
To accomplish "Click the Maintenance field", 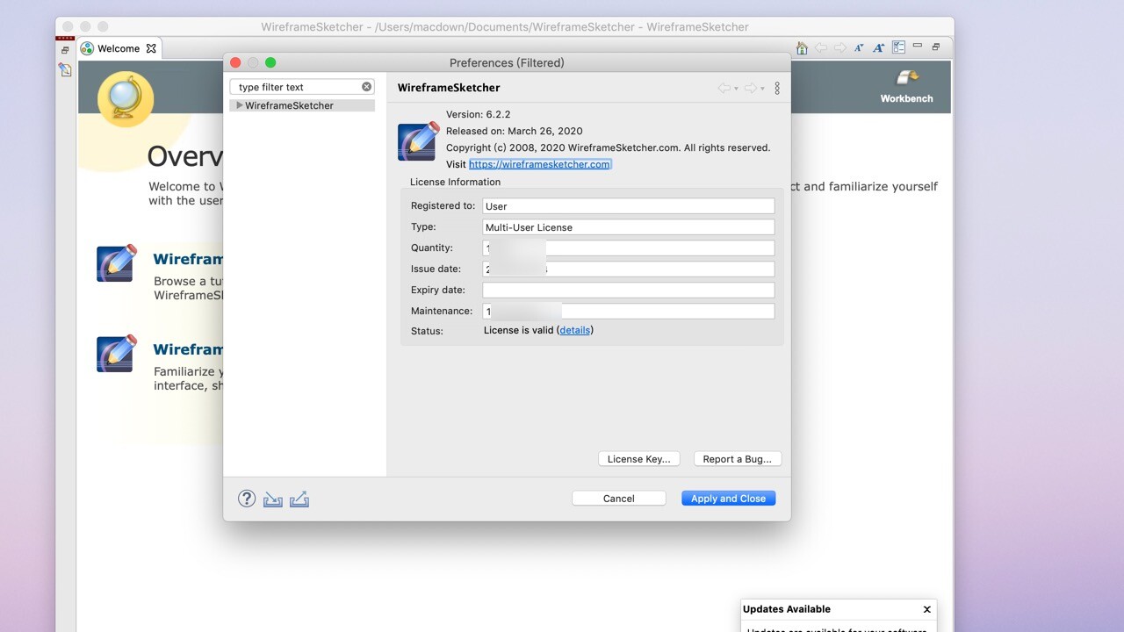I will [629, 312].
